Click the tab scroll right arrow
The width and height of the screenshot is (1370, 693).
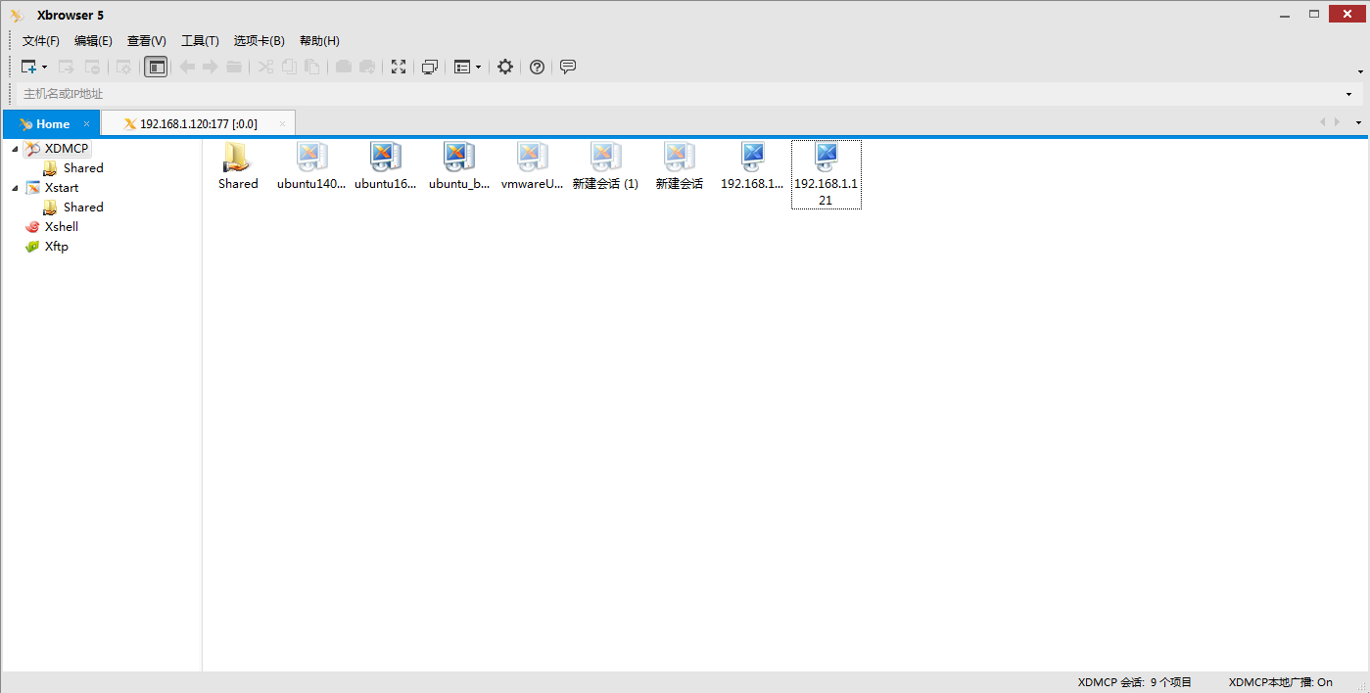pos(1338,122)
